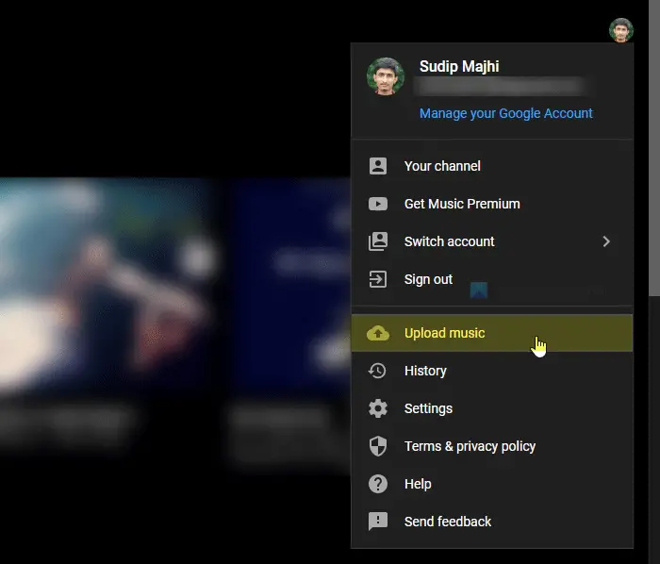Expand Switch account chevron arrow

pyautogui.click(x=606, y=241)
